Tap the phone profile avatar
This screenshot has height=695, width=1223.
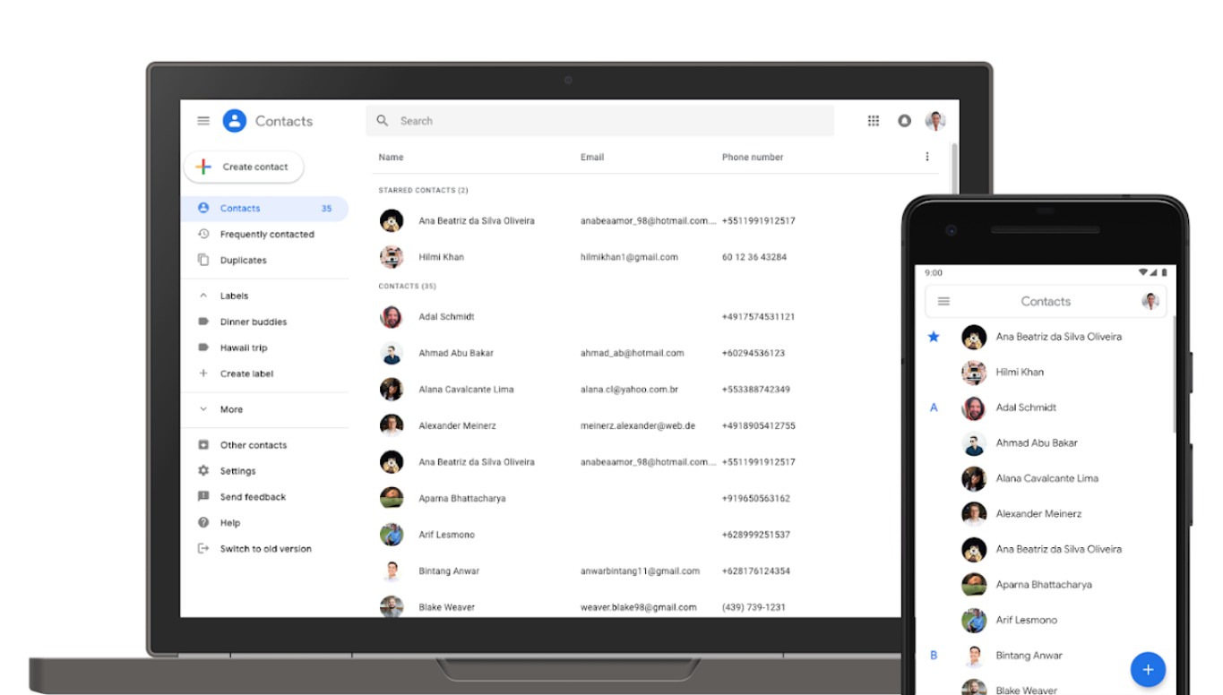1150,302
